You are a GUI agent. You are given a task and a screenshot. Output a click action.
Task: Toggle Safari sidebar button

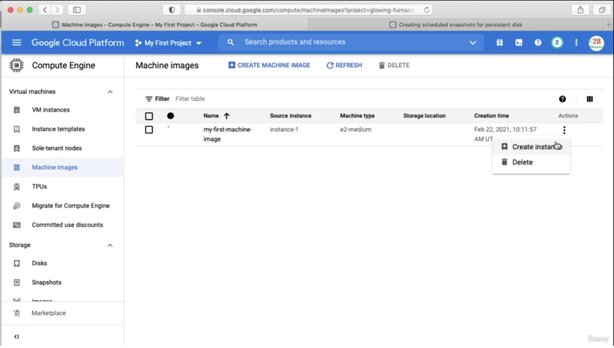click(x=77, y=10)
